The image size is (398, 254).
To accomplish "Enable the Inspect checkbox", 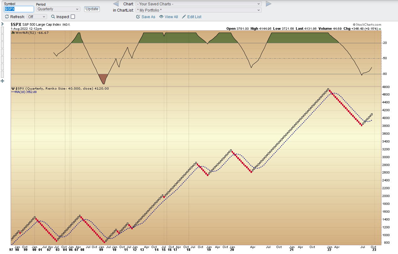I will tap(73, 17).
